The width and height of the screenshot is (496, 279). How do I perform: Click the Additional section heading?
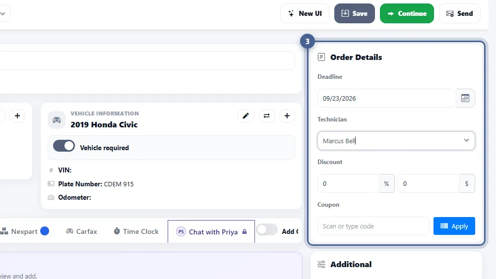click(x=351, y=265)
